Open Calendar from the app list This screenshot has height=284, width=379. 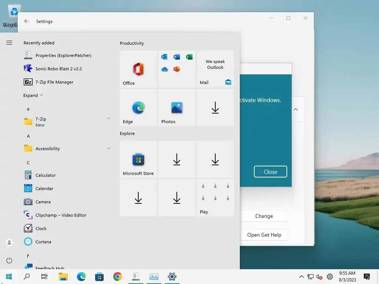(68, 188)
